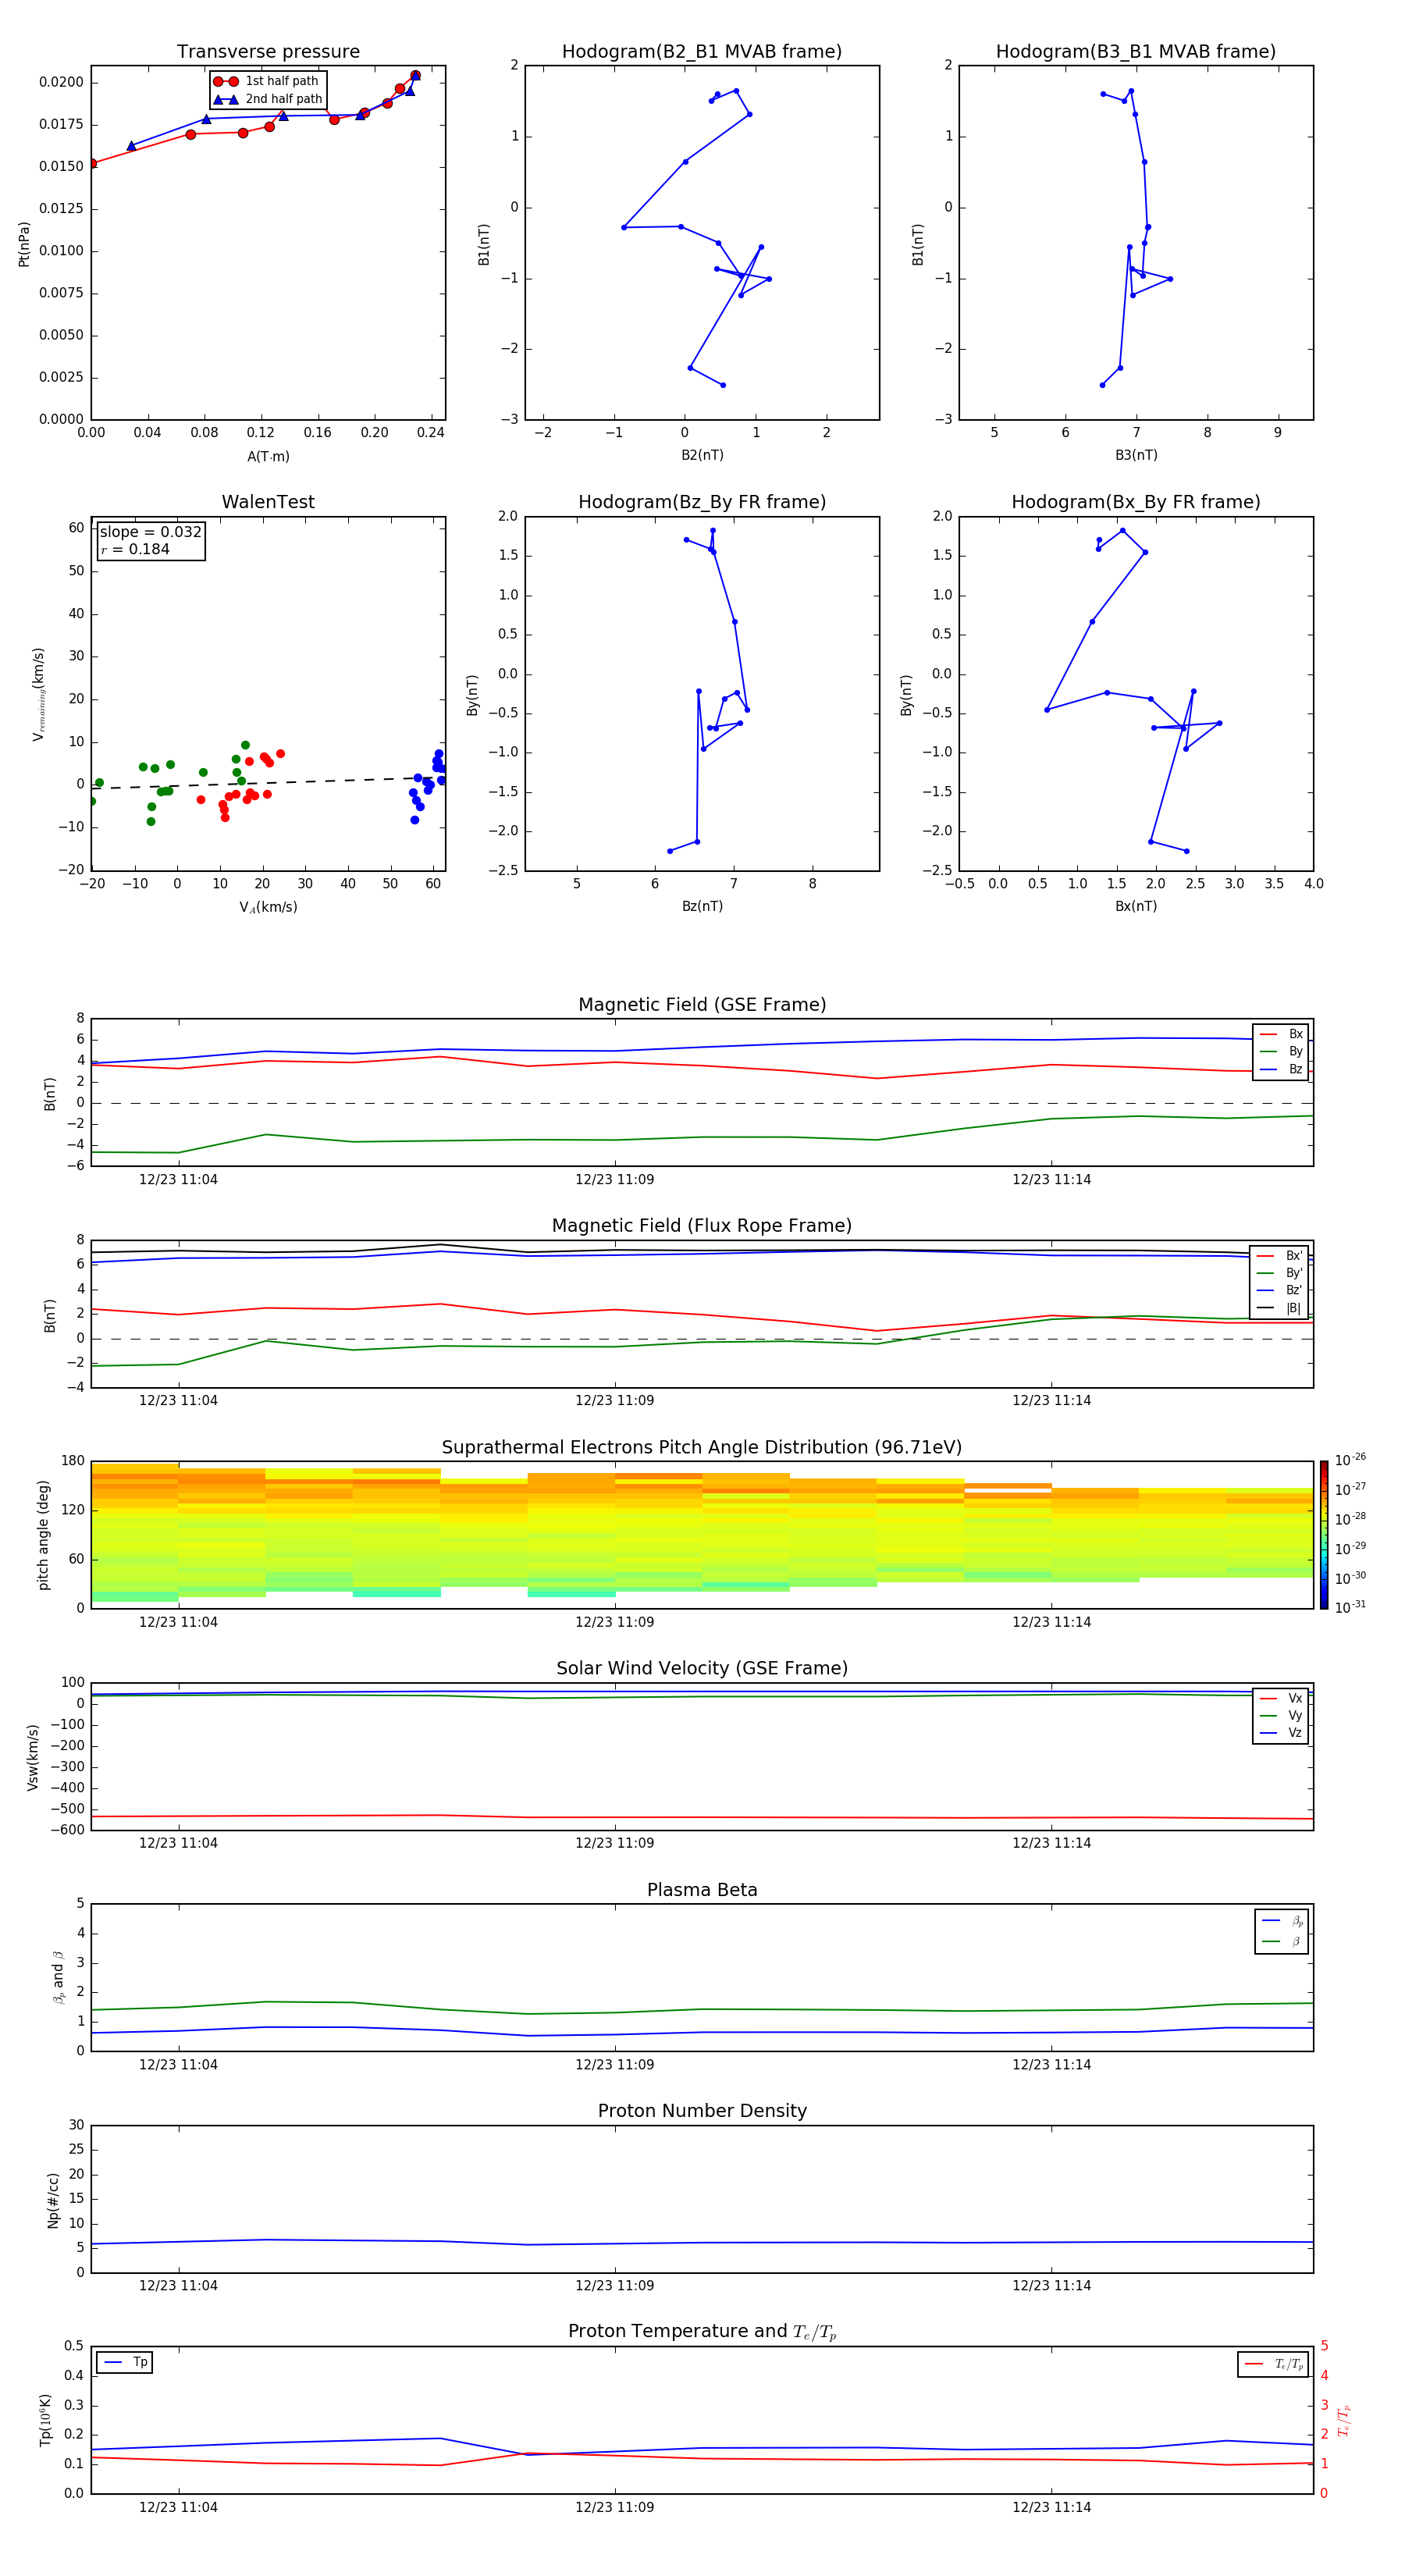Click the "Hodogram(Bx_By FR frame)" title
The image size is (1405, 2576).
point(1136,502)
